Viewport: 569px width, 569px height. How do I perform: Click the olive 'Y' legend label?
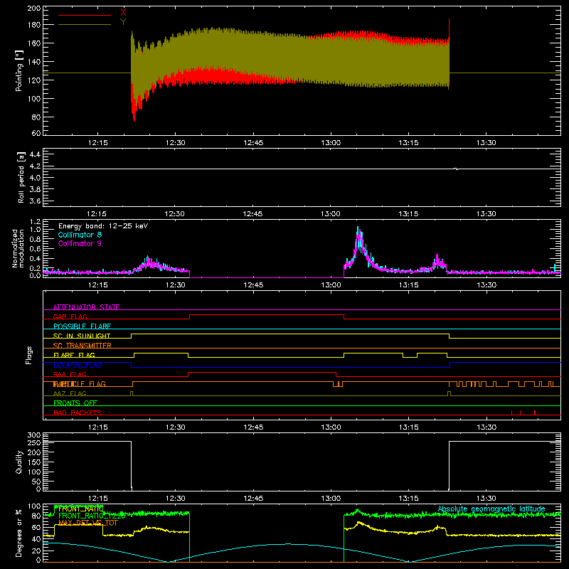[x=123, y=22]
